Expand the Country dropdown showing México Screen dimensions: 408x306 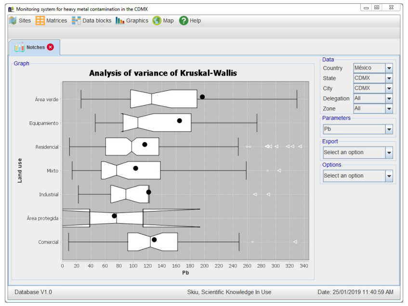389,68
